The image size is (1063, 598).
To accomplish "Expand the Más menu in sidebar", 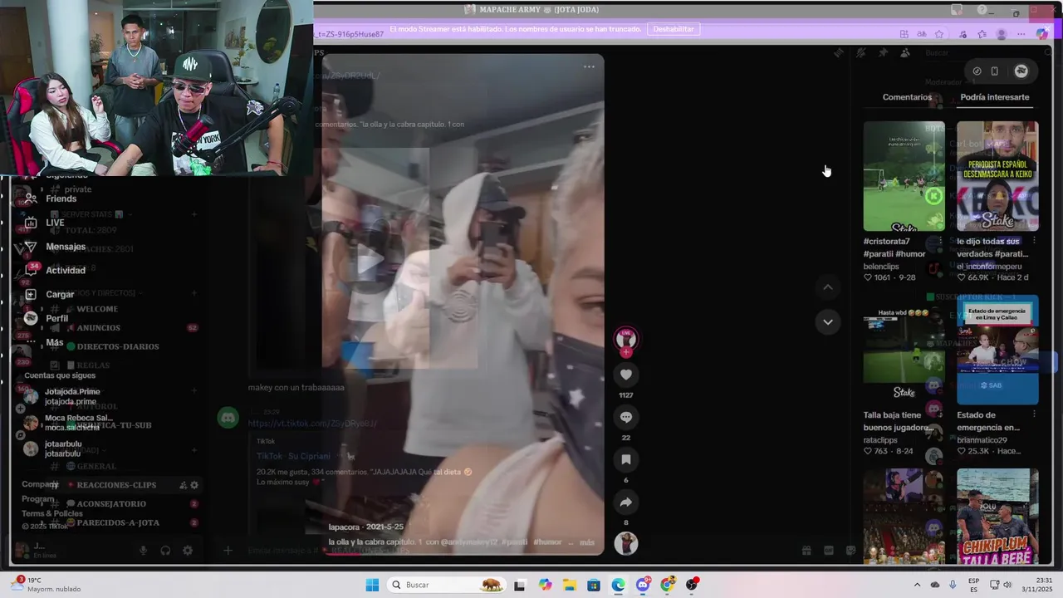I will pyautogui.click(x=45, y=342).
